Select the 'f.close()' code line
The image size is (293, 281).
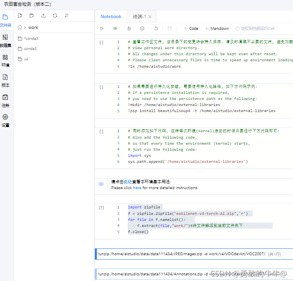[x=138, y=232]
